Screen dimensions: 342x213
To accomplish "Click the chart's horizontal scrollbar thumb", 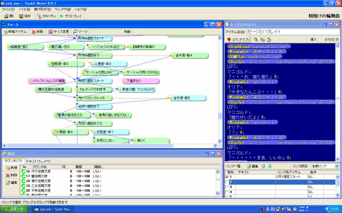I will click(x=89, y=145).
